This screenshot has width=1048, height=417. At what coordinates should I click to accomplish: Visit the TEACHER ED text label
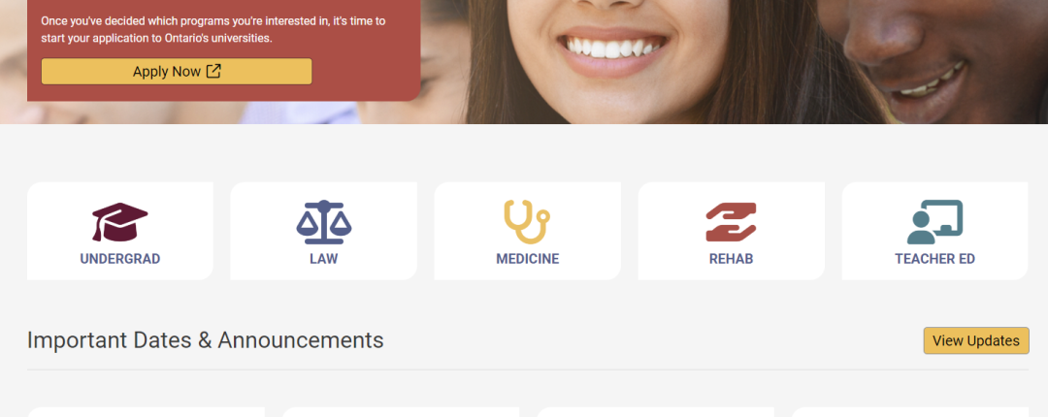[x=934, y=259]
